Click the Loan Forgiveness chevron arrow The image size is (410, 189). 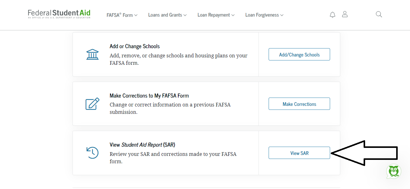tap(282, 15)
